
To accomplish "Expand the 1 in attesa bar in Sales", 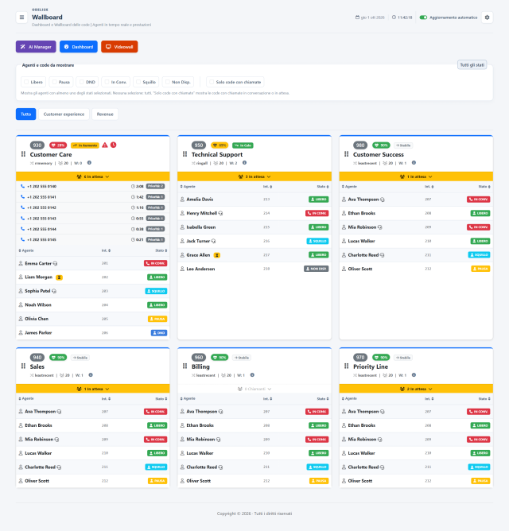I will point(93,389).
